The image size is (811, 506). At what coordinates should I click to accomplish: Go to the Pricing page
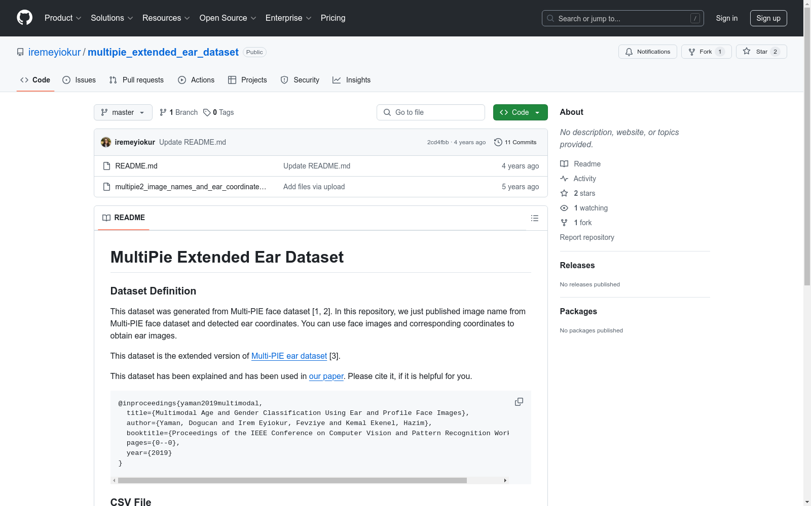[x=333, y=18]
